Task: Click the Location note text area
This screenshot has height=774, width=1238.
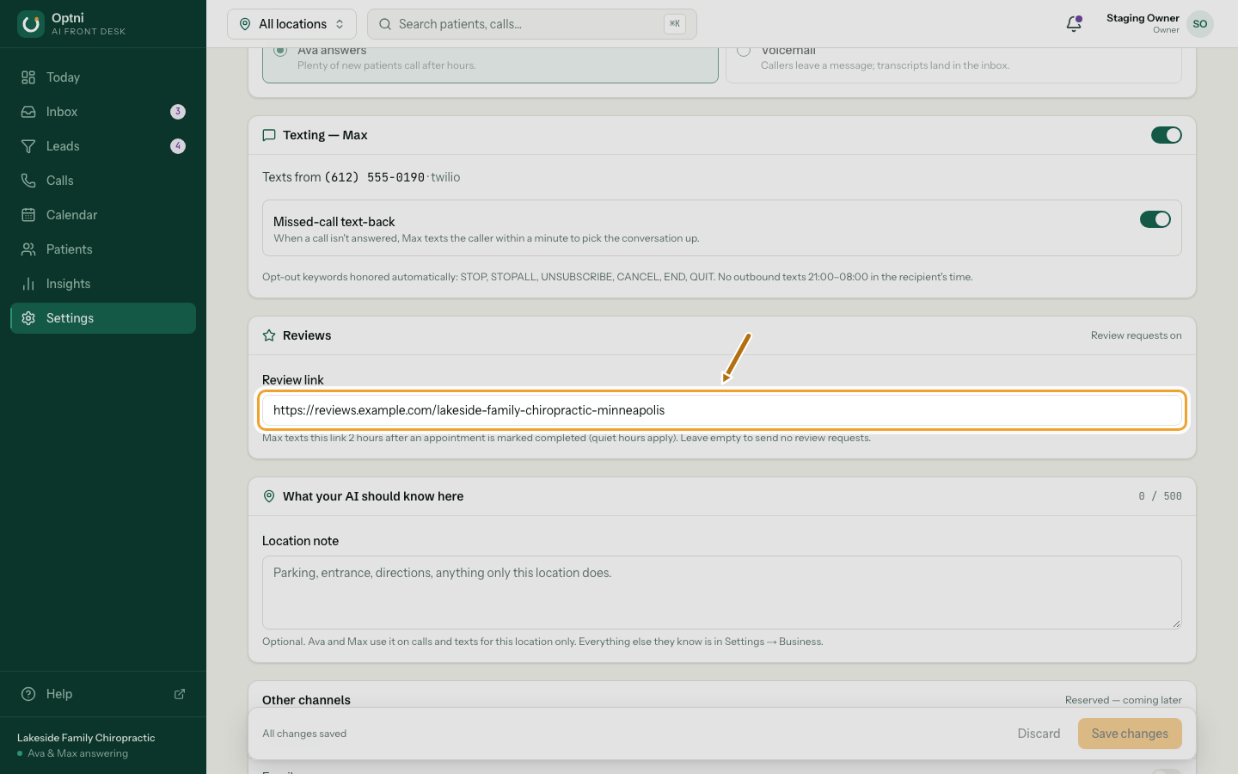Action: click(722, 593)
